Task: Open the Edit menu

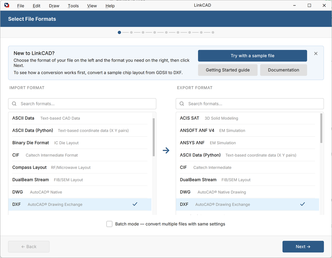Action: point(37,6)
